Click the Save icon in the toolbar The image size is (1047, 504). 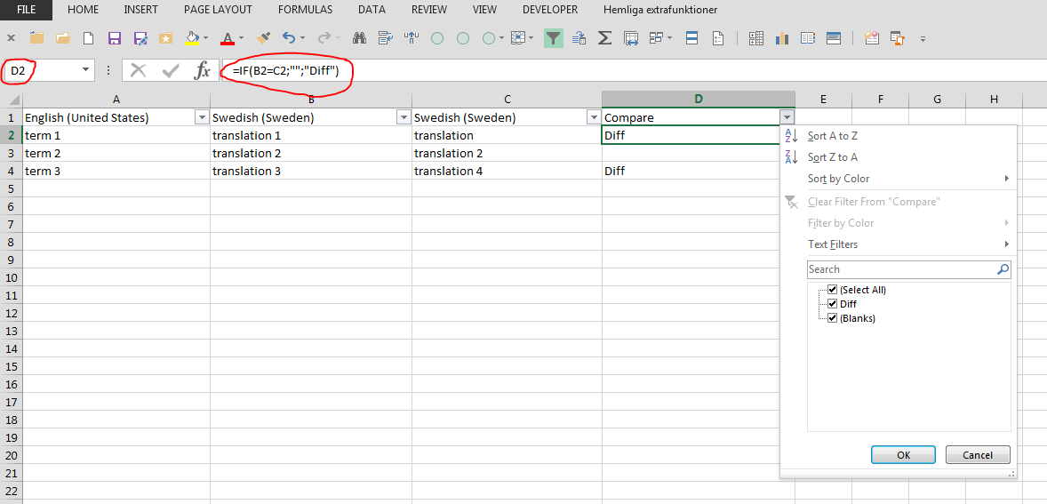coord(114,38)
